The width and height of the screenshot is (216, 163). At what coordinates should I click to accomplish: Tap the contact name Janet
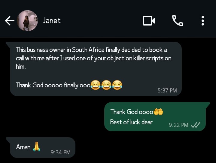pyautogui.click(x=52, y=20)
